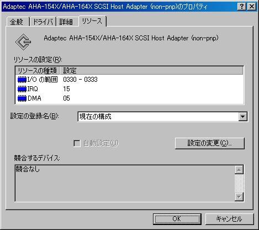Select the リソース tab
This screenshot has height=230, width=259.
click(x=92, y=21)
